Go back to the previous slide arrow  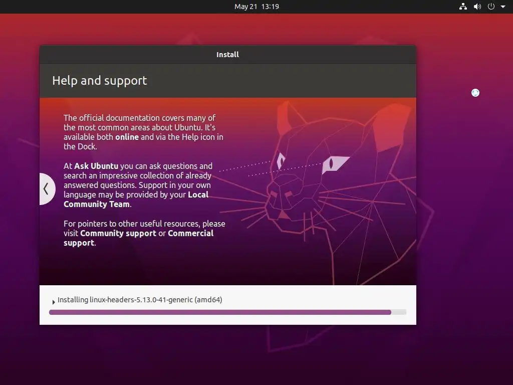coord(47,189)
